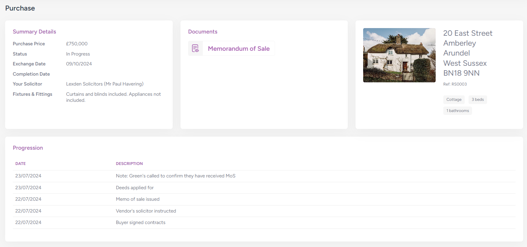Select the Green's called to confirm note row
The width and height of the screenshot is (527, 247).
[175, 176]
